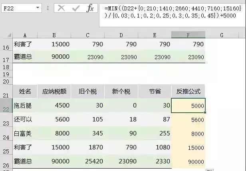Select row 18 header
The height and width of the screenshot is (171, 246).
pyautogui.click(x=6, y=67)
